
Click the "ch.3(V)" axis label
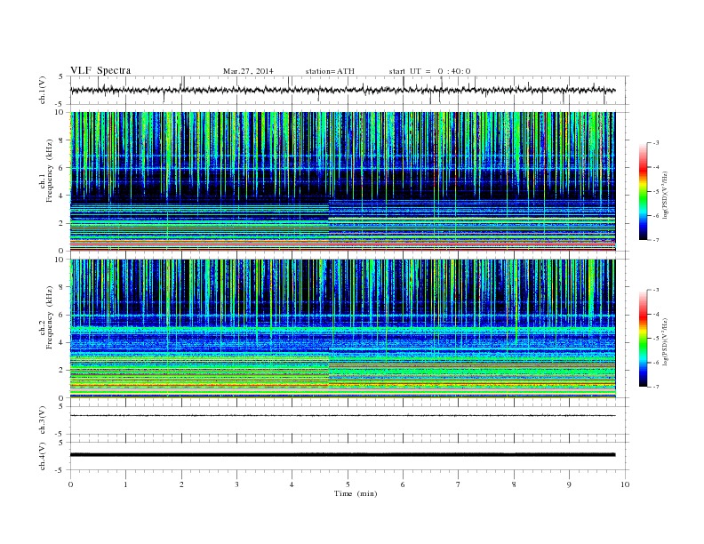pyautogui.click(x=43, y=420)
